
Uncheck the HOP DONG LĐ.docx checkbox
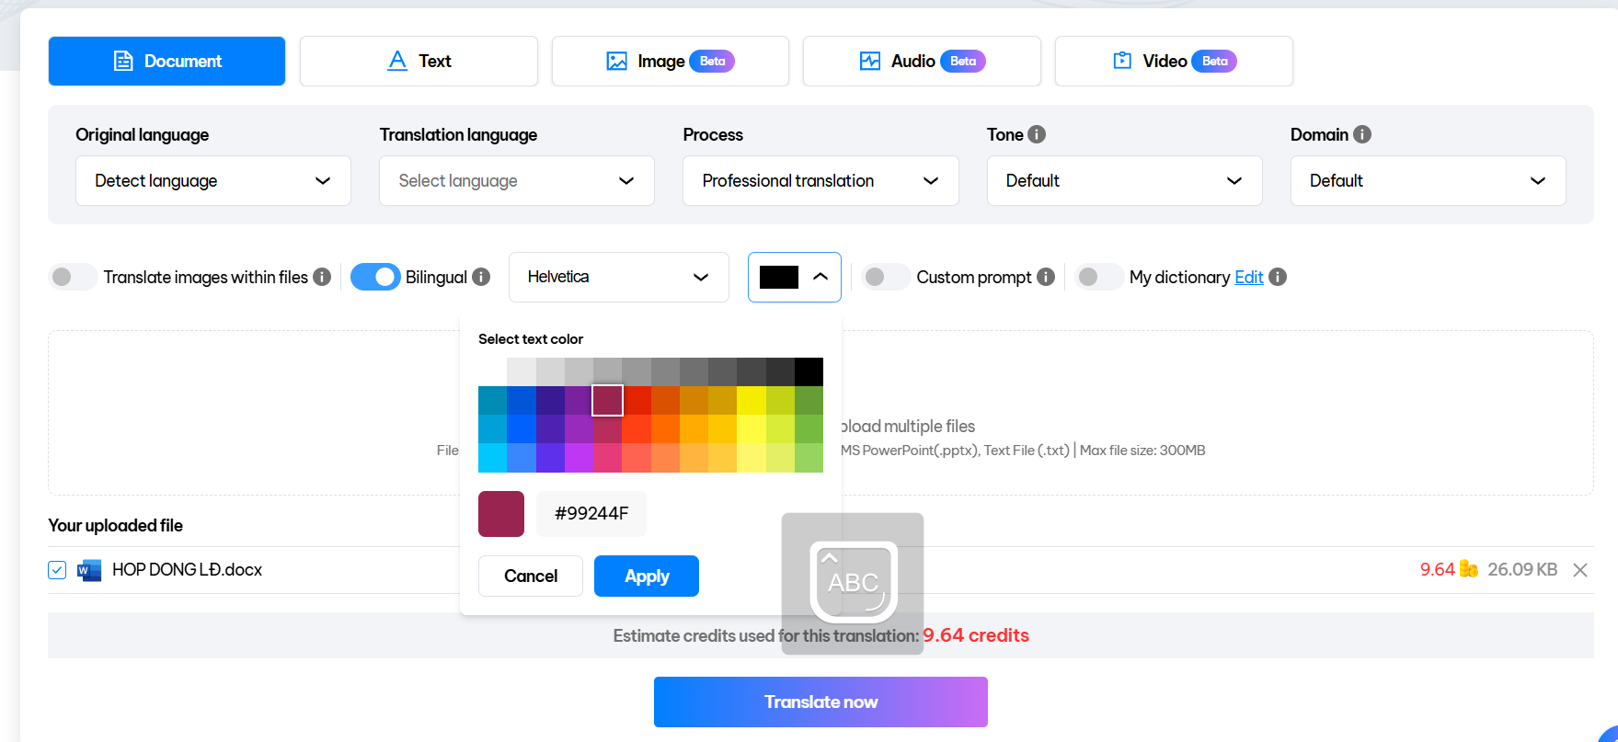point(57,570)
